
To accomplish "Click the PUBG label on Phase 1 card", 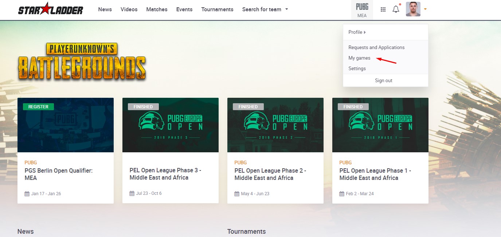I will coord(346,162).
